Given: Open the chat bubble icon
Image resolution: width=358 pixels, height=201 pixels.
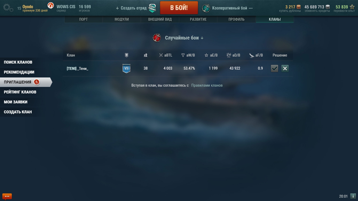Looking at the screenshot, I should pos(7,196).
